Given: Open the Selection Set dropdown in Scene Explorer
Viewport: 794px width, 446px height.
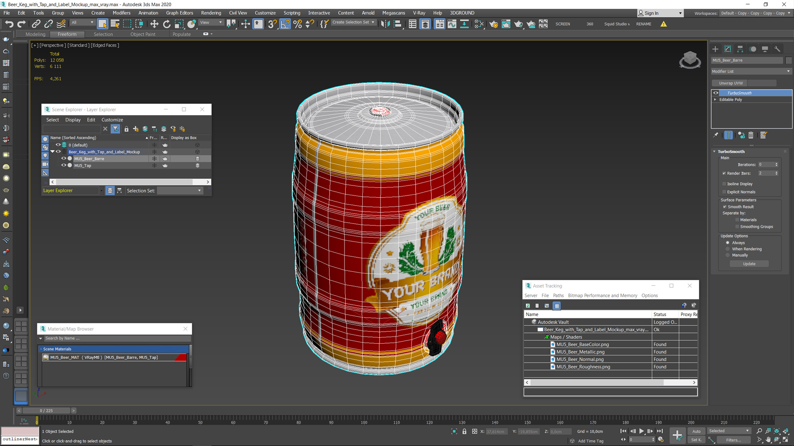Looking at the screenshot, I should tap(180, 190).
